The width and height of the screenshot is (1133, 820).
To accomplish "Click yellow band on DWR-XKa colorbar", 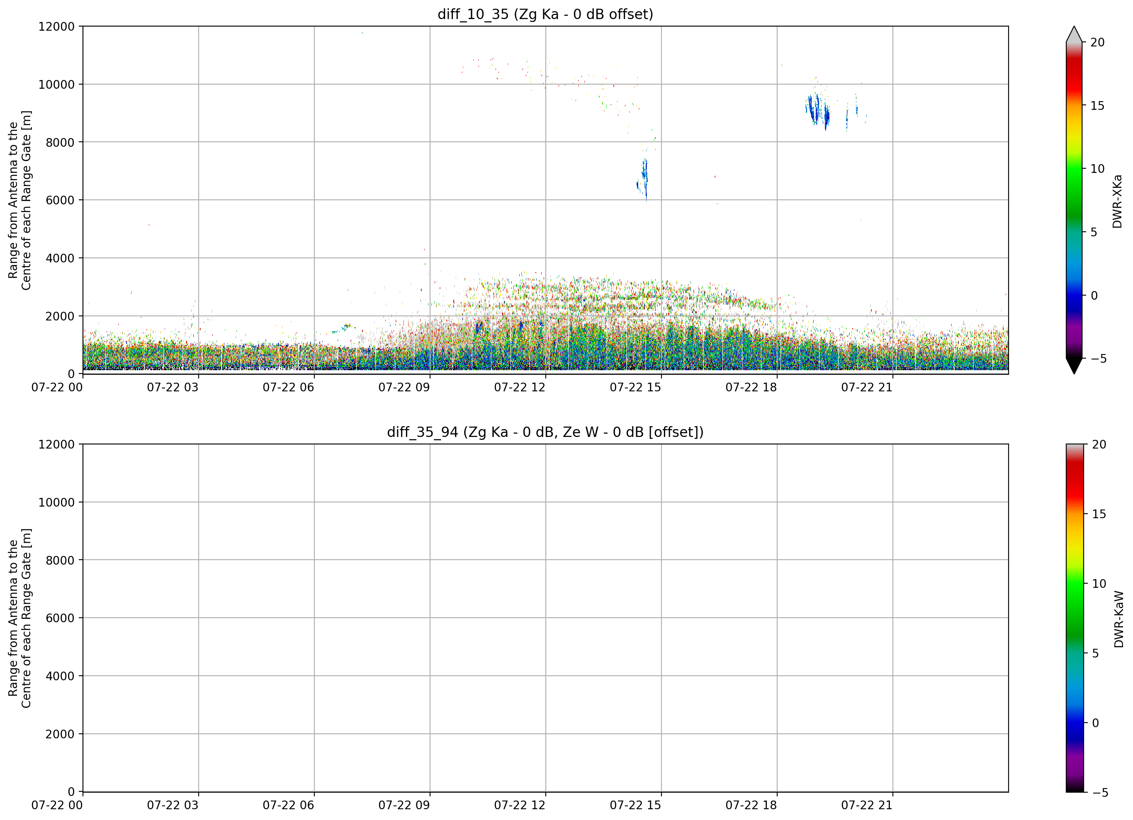I will tap(1074, 132).
